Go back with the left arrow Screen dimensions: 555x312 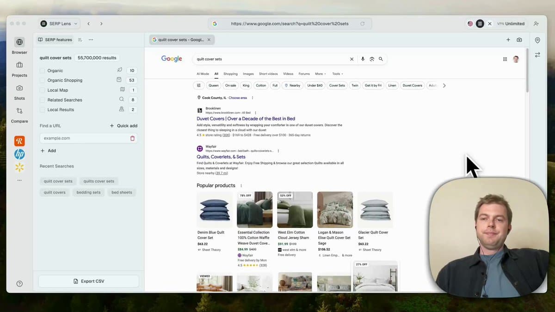(x=88, y=24)
